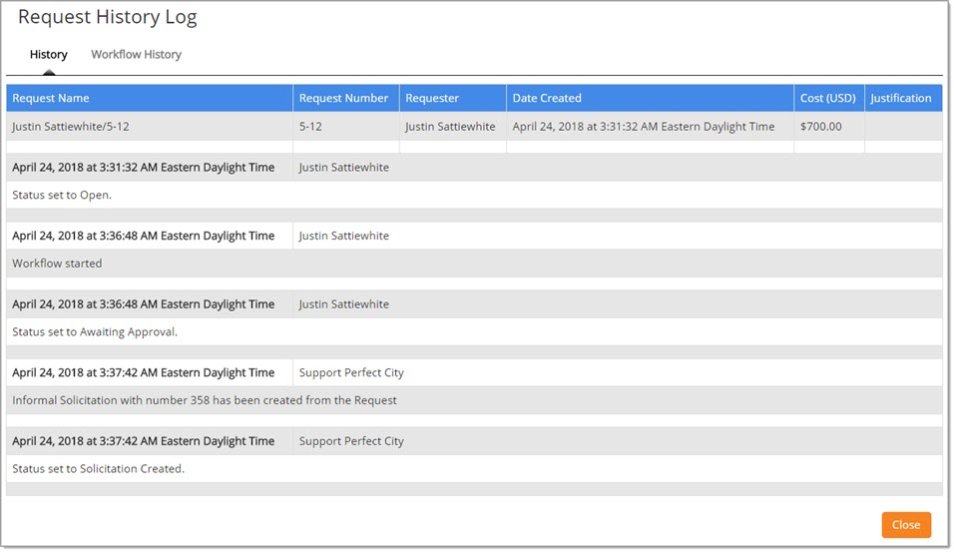Screen dimensions: 954x552
Task: Click the orange Close button
Action: tap(905, 525)
